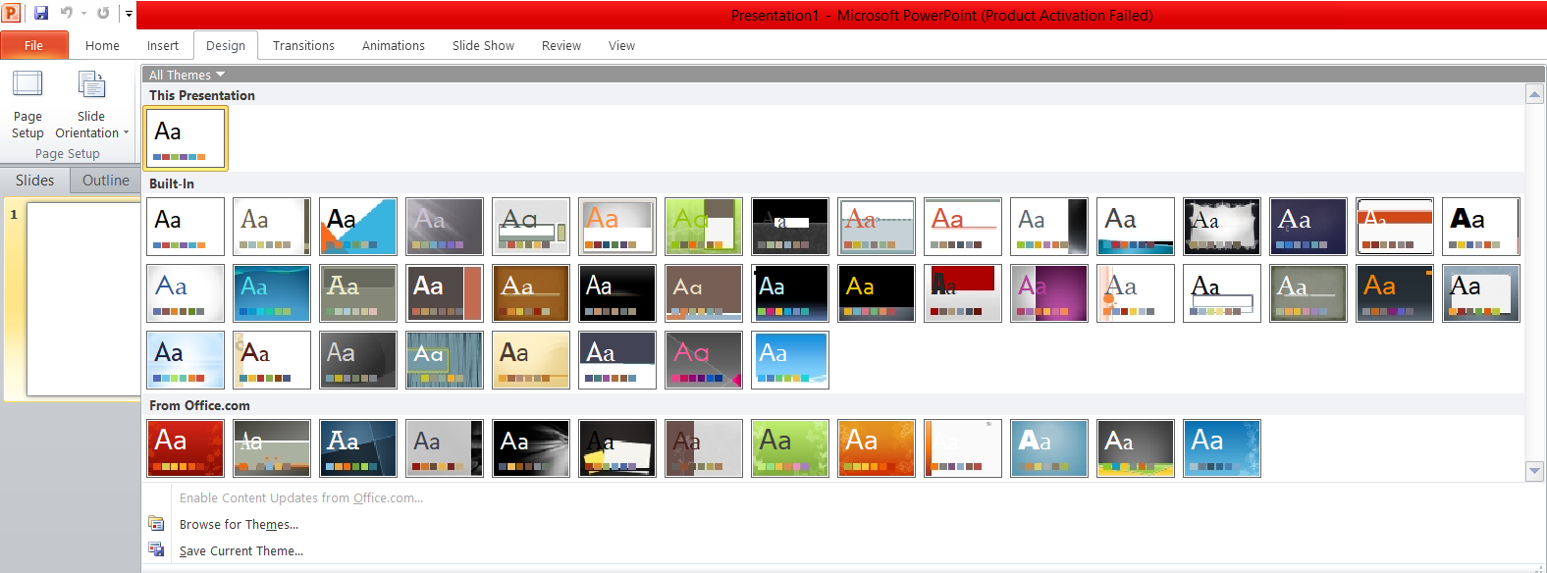1547x573 pixels.
Task: Click the Redo/Repeat icon in quick access toolbar
Action: (103, 13)
